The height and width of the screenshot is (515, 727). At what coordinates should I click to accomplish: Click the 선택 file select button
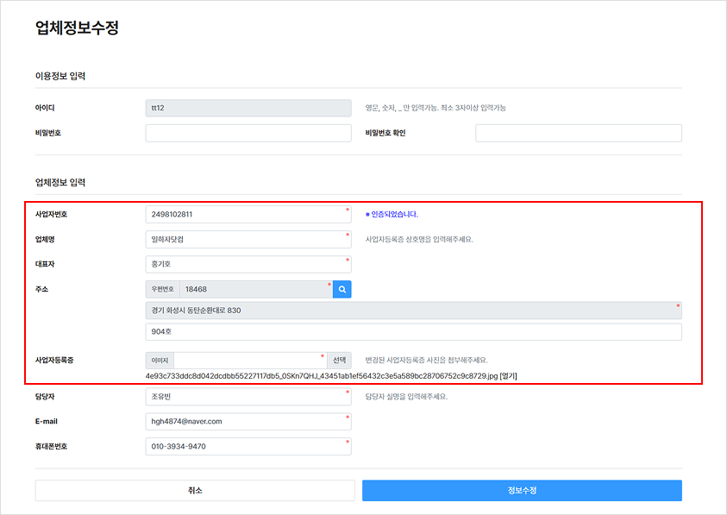(340, 360)
